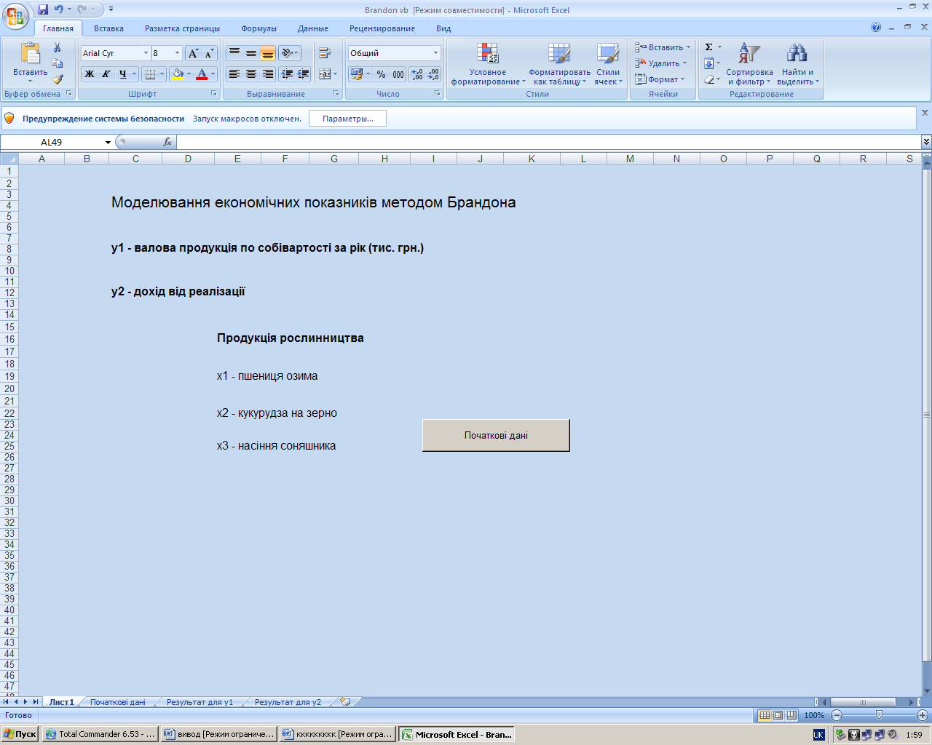
Task: Open Conditional Formatting (Условное форматирование) menu
Action: pyautogui.click(x=488, y=64)
